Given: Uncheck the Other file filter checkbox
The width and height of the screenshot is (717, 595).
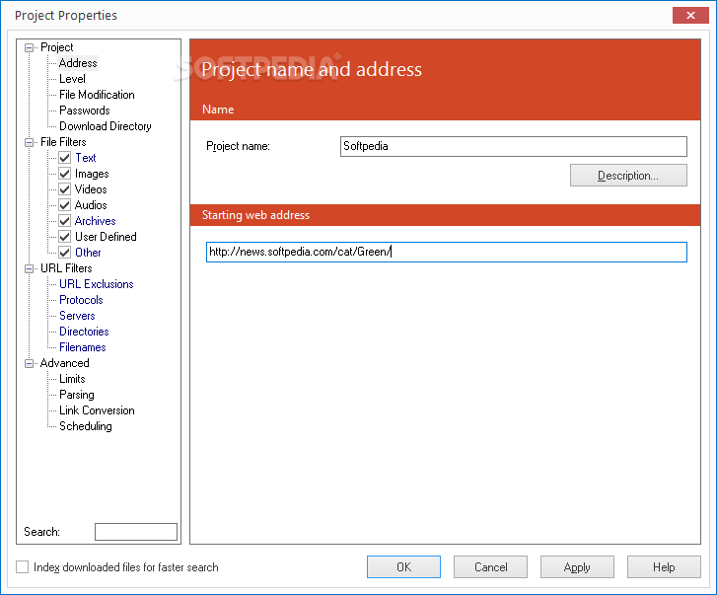Looking at the screenshot, I should point(64,253).
